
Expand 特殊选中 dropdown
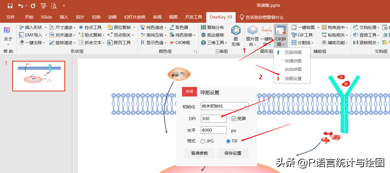[347, 28]
